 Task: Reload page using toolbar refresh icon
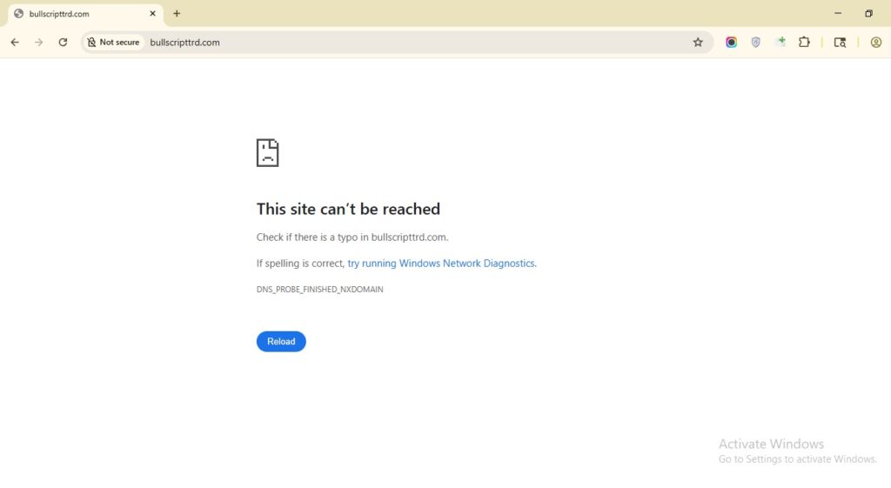(x=63, y=42)
